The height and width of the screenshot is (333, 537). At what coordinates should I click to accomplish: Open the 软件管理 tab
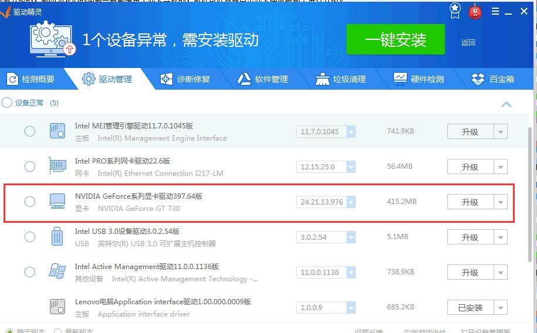263,79
